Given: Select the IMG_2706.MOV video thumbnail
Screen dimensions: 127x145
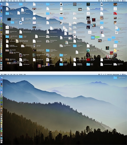Looking at the screenshot, I should pos(7,50).
